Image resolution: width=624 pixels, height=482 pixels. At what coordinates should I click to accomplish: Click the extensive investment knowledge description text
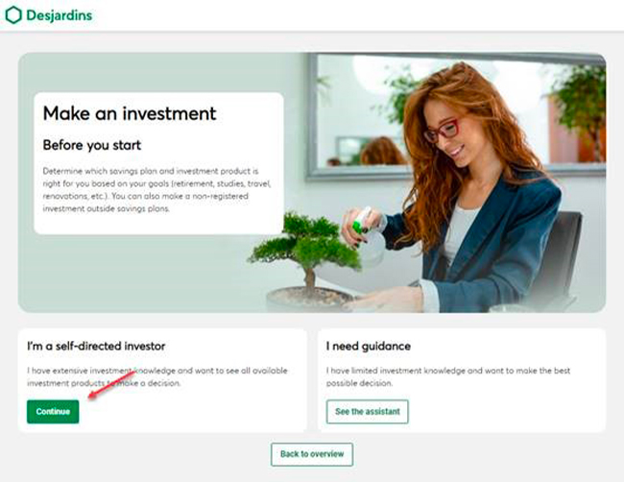click(157, 377)
